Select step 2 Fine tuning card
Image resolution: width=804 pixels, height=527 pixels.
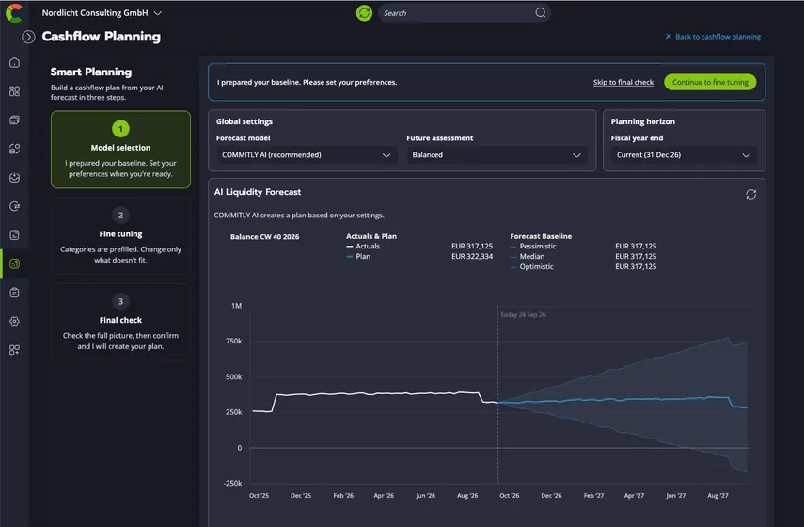point(120,236)
